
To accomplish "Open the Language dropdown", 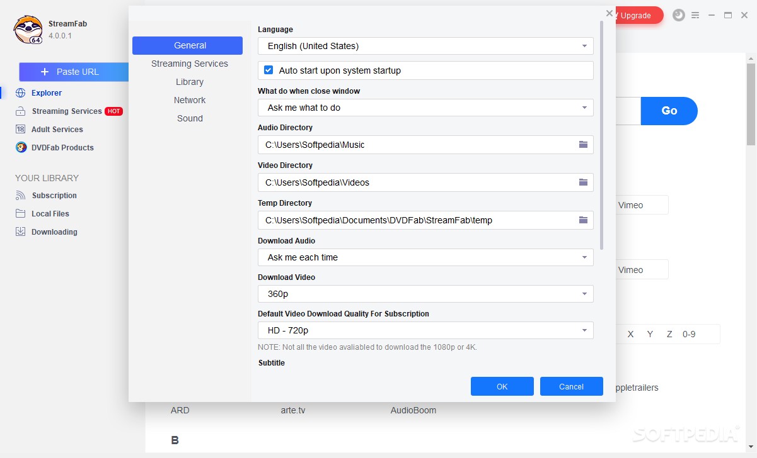I will point(425,46).
